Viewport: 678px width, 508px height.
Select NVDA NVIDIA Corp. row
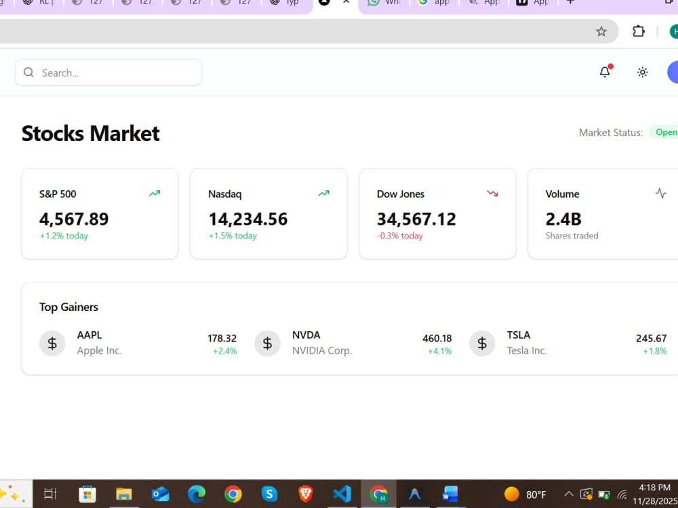point(353,343)
